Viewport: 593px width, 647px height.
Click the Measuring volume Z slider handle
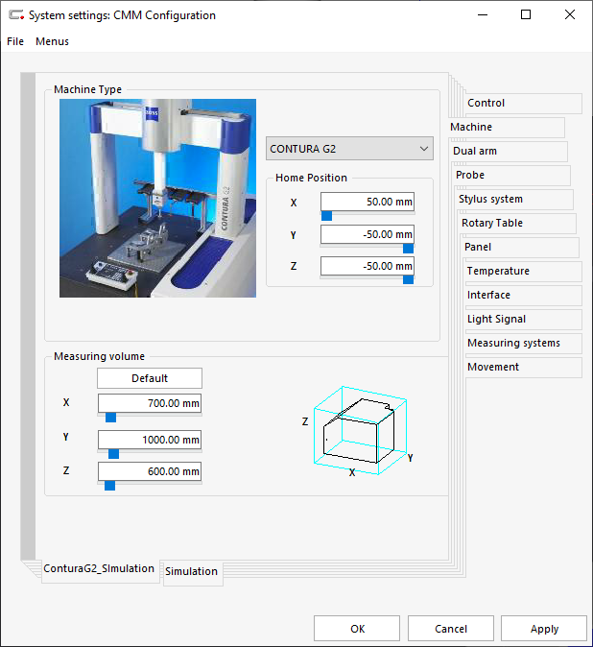(109, 486)
